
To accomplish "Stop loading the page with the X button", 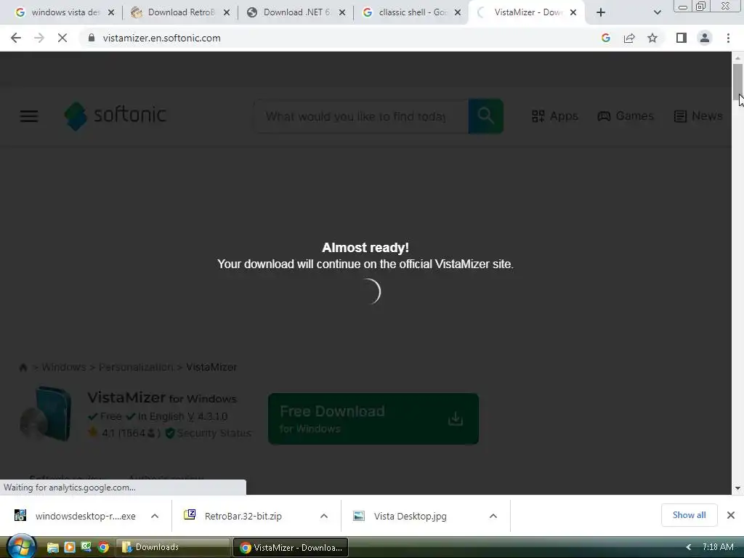I will click(x=62, y=38).
